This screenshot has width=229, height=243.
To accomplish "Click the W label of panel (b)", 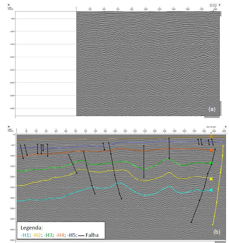I will coord(8,127).
